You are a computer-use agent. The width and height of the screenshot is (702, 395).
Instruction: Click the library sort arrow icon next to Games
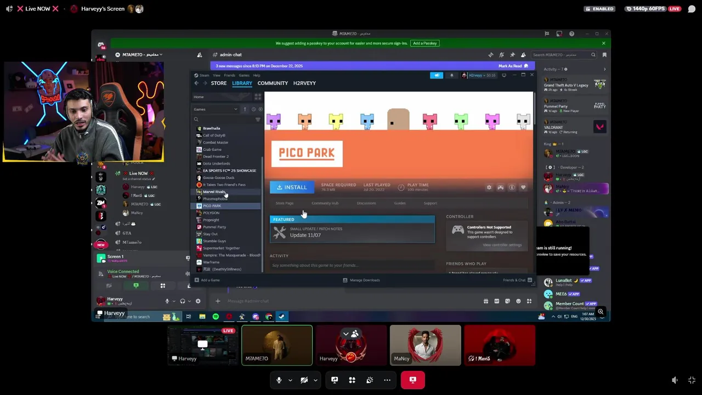[x=245, y=109]
